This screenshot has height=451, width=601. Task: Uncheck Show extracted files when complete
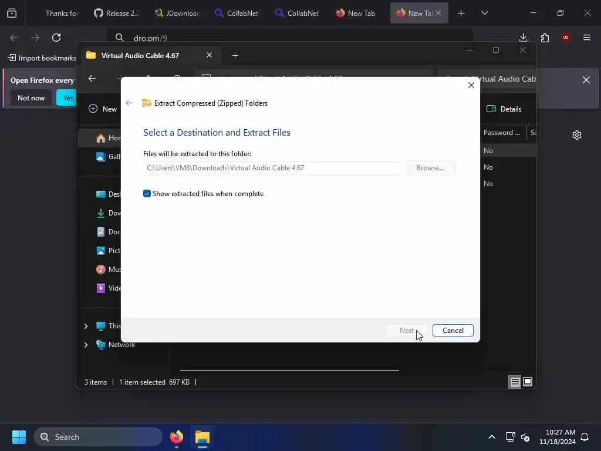147,194
